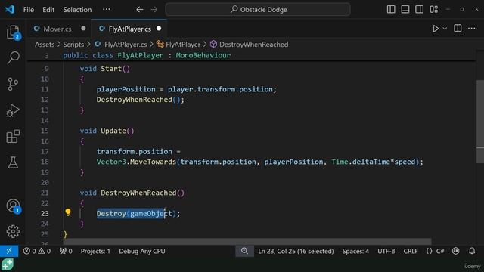The width and height of the screenshot is (484, 272).
Task: Open the Accounts menu icon
Action: pos(13,206)
